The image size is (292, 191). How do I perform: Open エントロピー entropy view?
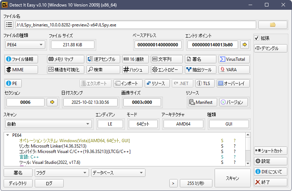coord(167,69)
